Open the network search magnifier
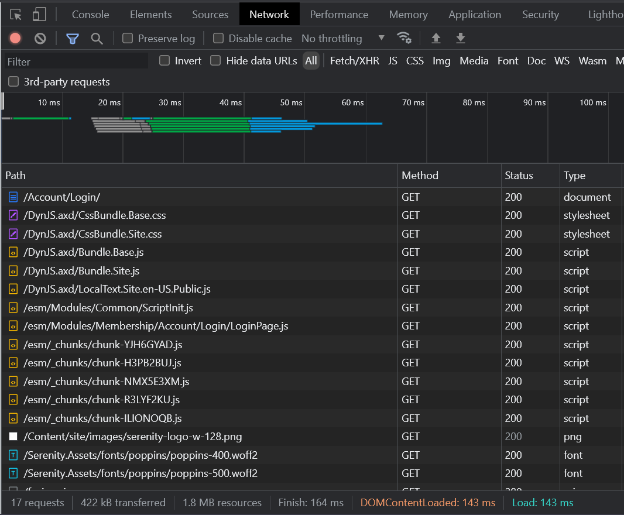Viewport: 624px width, 515px height. pos(97,39)
